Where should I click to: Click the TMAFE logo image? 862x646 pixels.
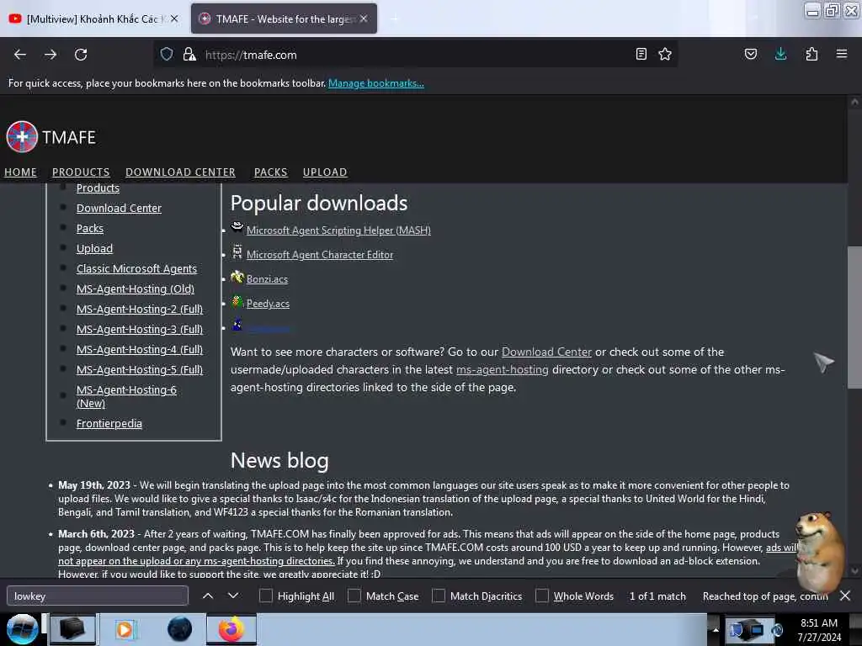21,136
